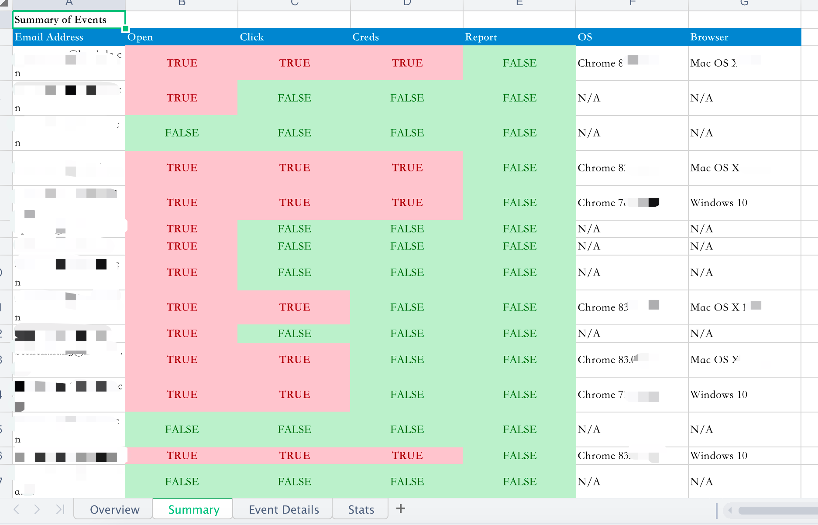This screenshot has height=525, width=818.
Task: Click the select-all corner triangle
Action: 5,3
